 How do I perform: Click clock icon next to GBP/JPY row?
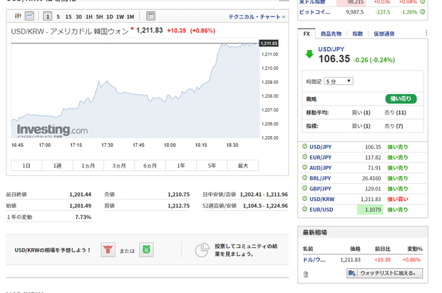pyautogui.click(x=304, y=188)
